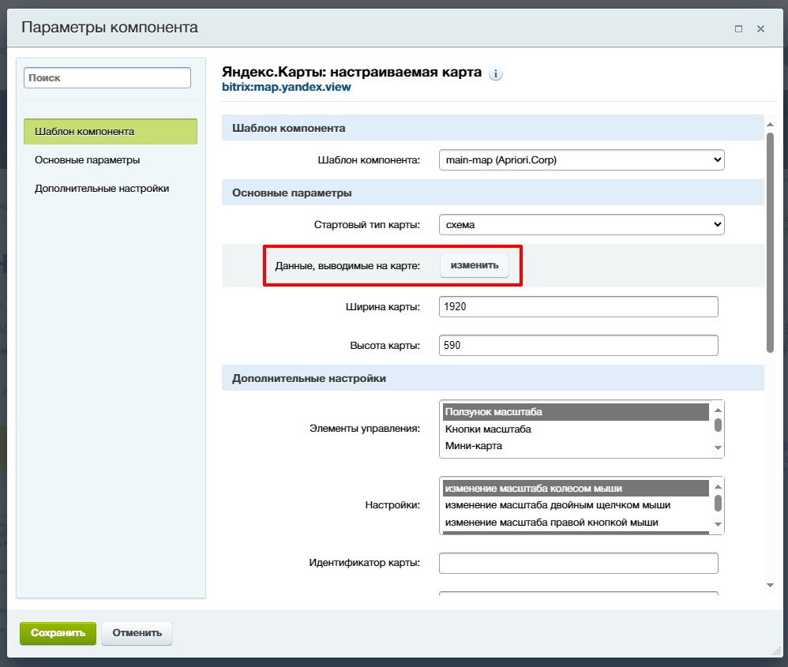Open the Шаблон компонента dropdown
Viewport: 788px width, 667px height.
pyautogui.click(x=581, y=159)
